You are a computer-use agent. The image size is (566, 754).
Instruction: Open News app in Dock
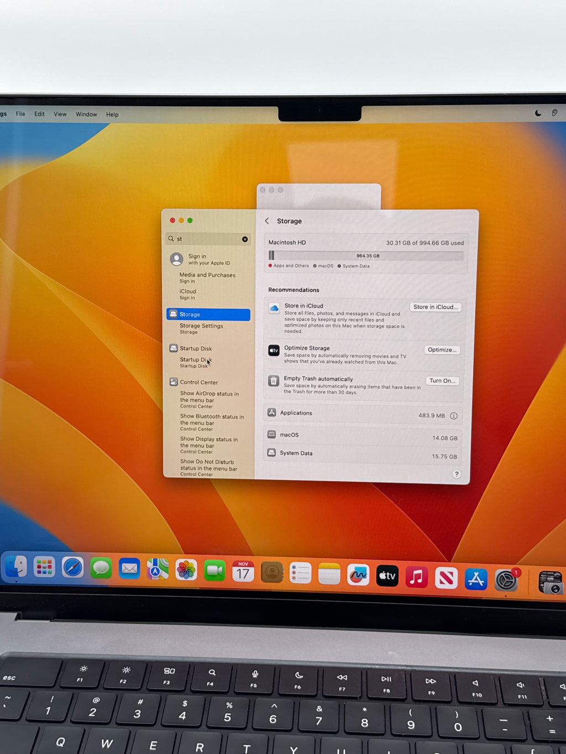point(446,578)
